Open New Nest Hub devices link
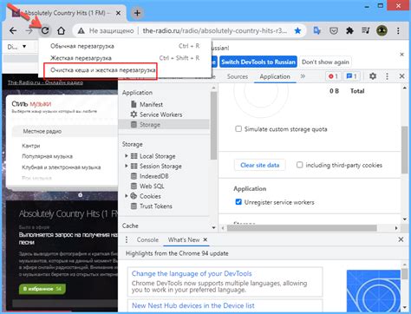411x314 pixels. (193, 305)
